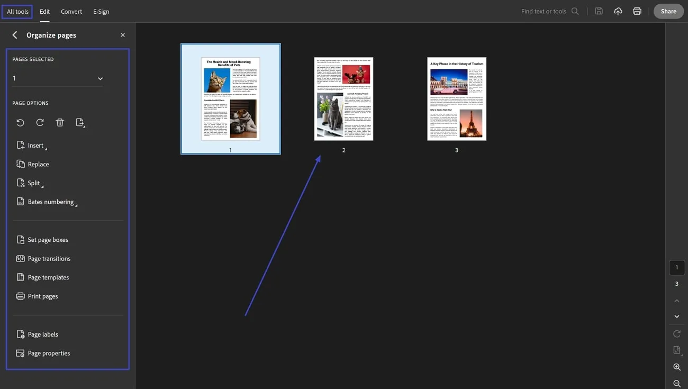Screen dimensions: 688x389
Task: Select the page 3 thumbnail
Action: tap(457, 99)
